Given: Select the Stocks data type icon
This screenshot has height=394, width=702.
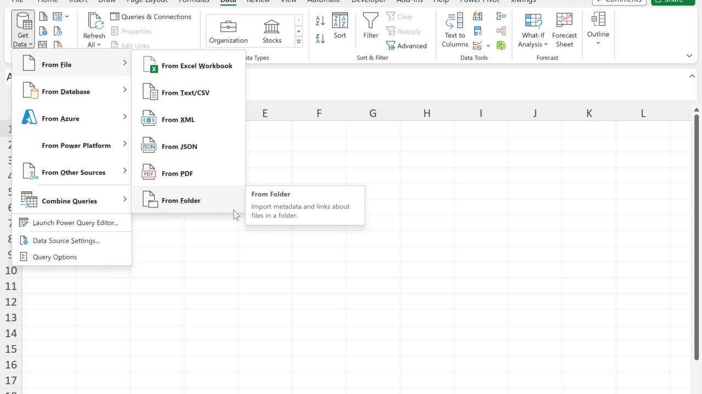Looking at the screenshot, I should point(271,27).
